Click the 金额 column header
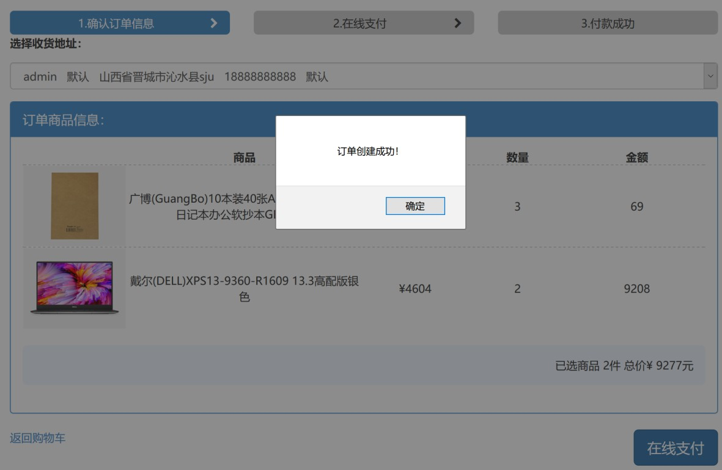The width and height of the screenshot is (722, 470). coord(637,157)
